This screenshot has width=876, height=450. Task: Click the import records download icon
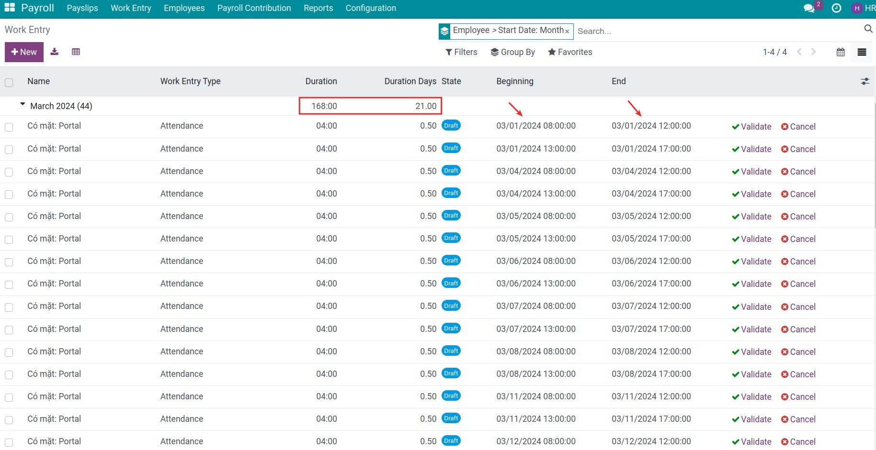[x=55, y=52]
